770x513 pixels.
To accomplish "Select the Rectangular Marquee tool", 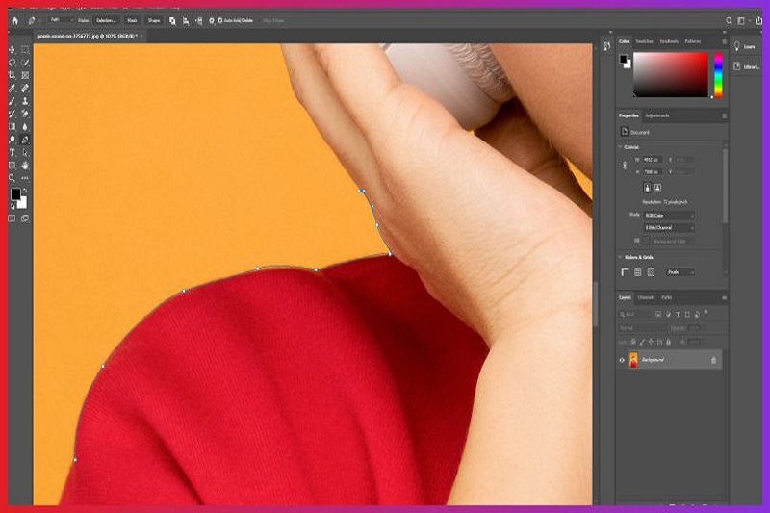I will click(x=25, y=50).
